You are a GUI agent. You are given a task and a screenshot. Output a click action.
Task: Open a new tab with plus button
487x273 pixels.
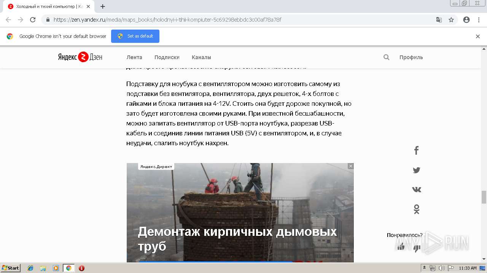pyautogui.click(x=103, y=6)
